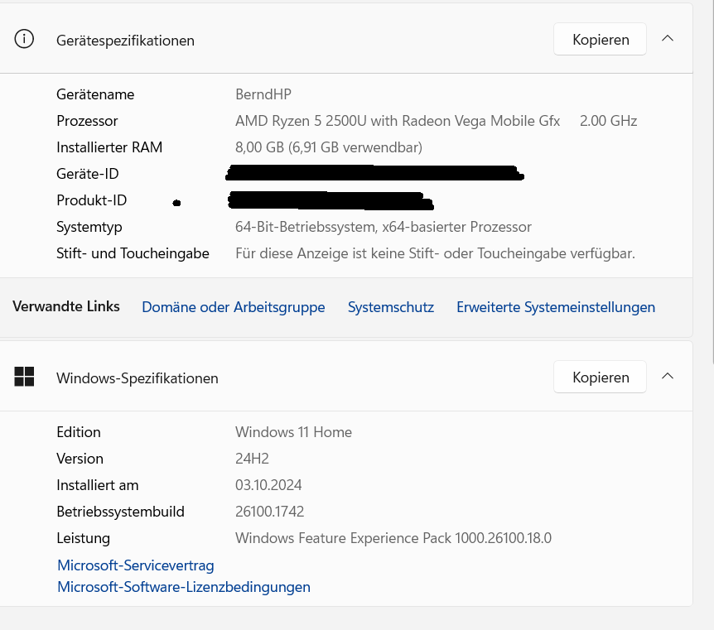Click the info icon beside Gerätespezifikationen
The image size is (714, 630).
coord(25,39)
